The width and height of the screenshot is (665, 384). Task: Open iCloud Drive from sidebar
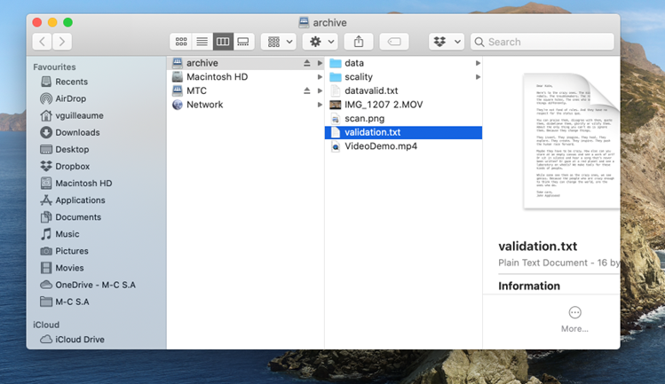(79, 340)
